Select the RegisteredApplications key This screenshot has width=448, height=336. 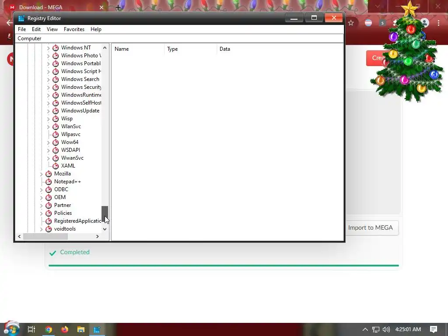pyautogui.click(x=77, y=221)
